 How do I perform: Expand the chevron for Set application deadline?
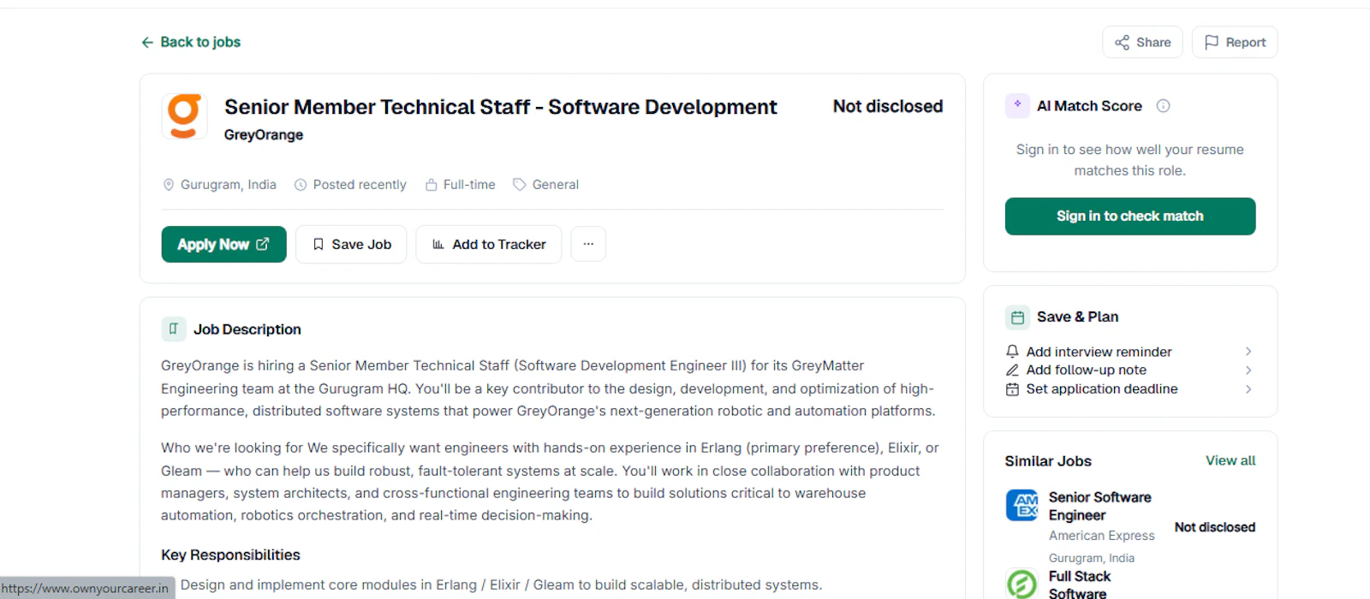[1248, 389]
